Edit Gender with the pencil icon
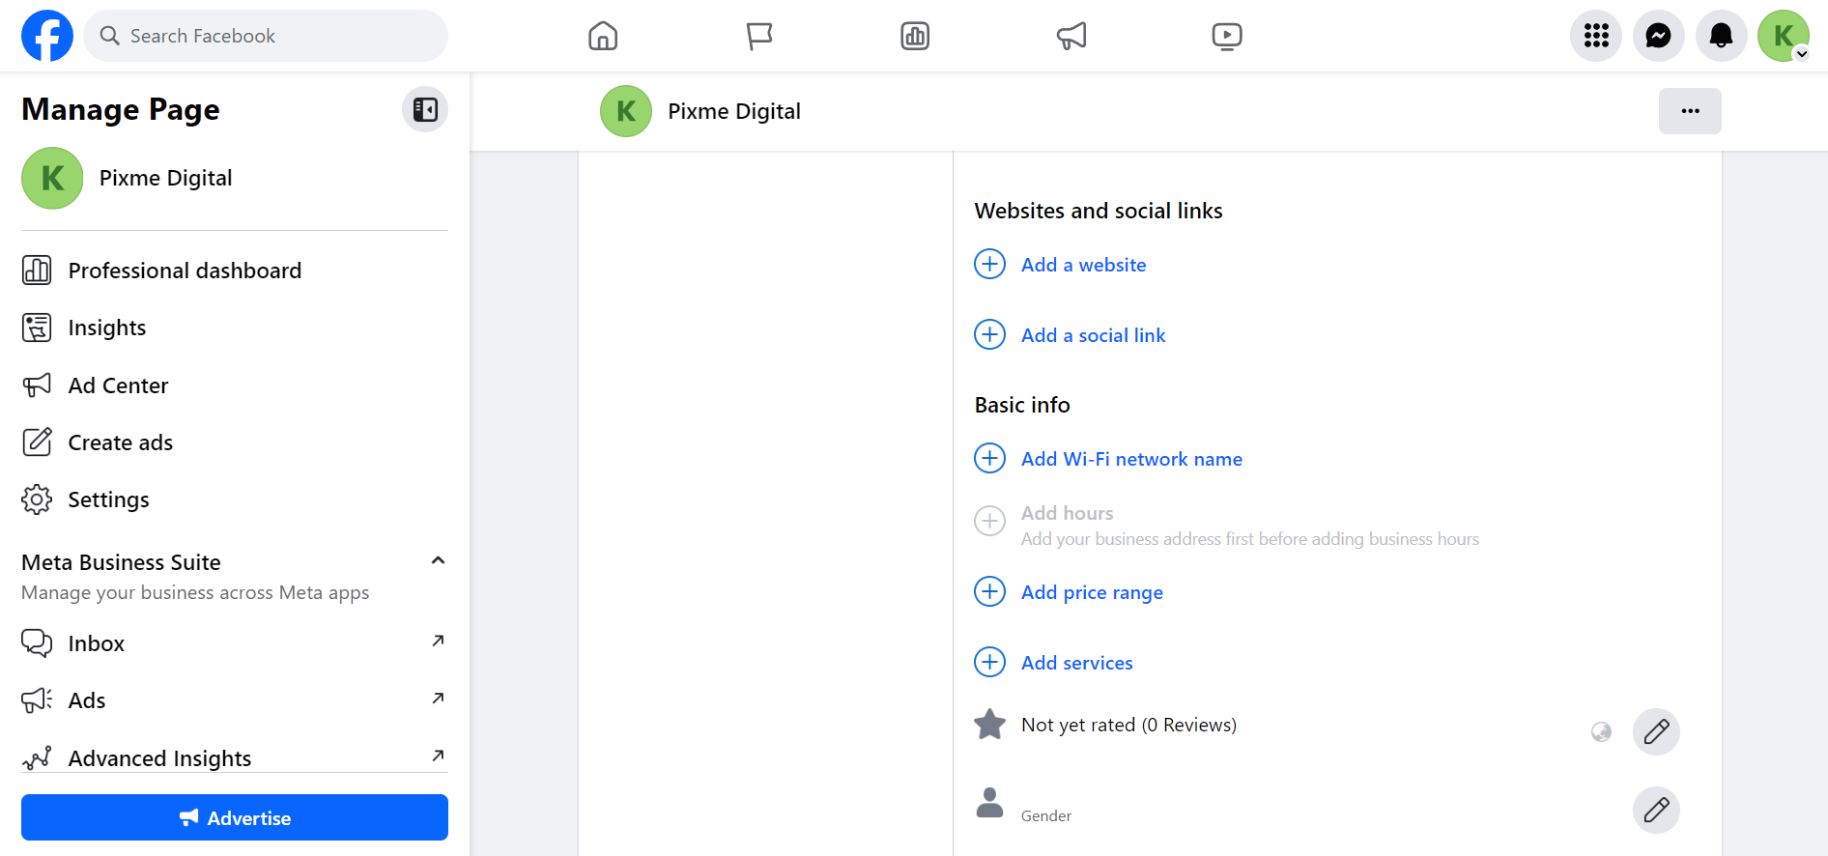 point(1656,810)
